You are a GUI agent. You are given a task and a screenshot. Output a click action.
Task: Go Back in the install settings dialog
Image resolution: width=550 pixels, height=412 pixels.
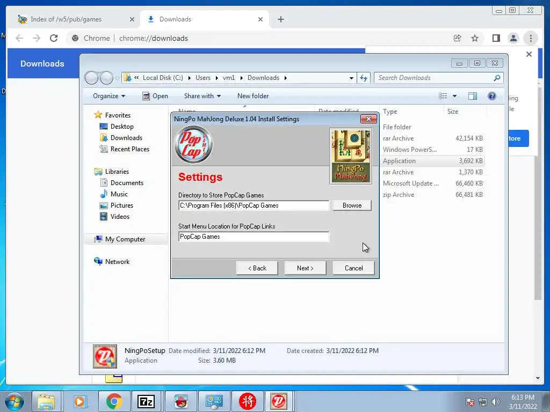coord(257,268)
